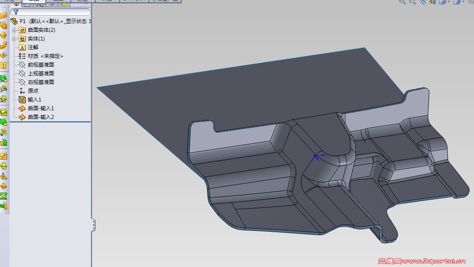Image resolution: width=474 pixels, height=267 pixels.
Task: Select the 实体(1) tree label
Action: pos(36,39)
